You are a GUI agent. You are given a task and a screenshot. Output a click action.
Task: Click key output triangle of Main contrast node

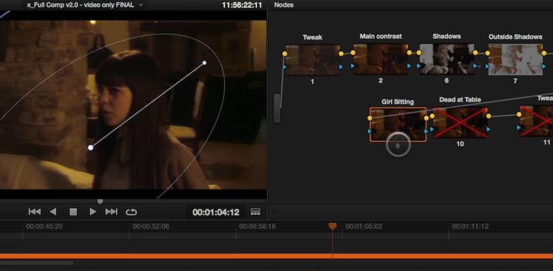[409, 66]
